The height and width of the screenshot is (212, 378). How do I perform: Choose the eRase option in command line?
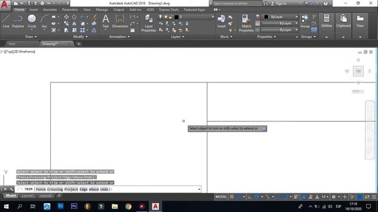[x=94, y=189]
